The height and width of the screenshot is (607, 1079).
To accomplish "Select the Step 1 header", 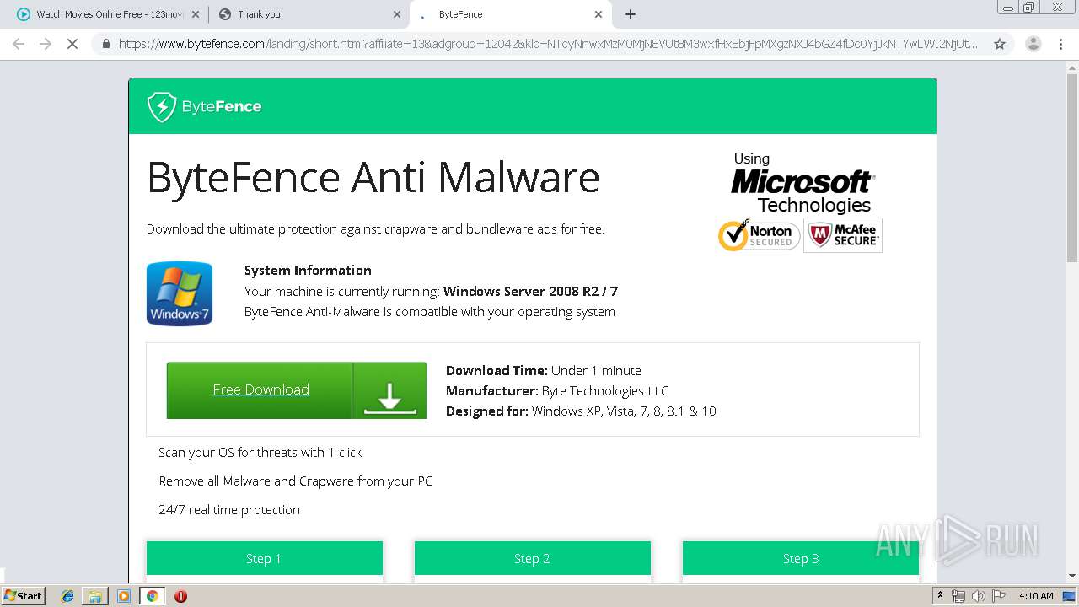I will pos(264,558).
